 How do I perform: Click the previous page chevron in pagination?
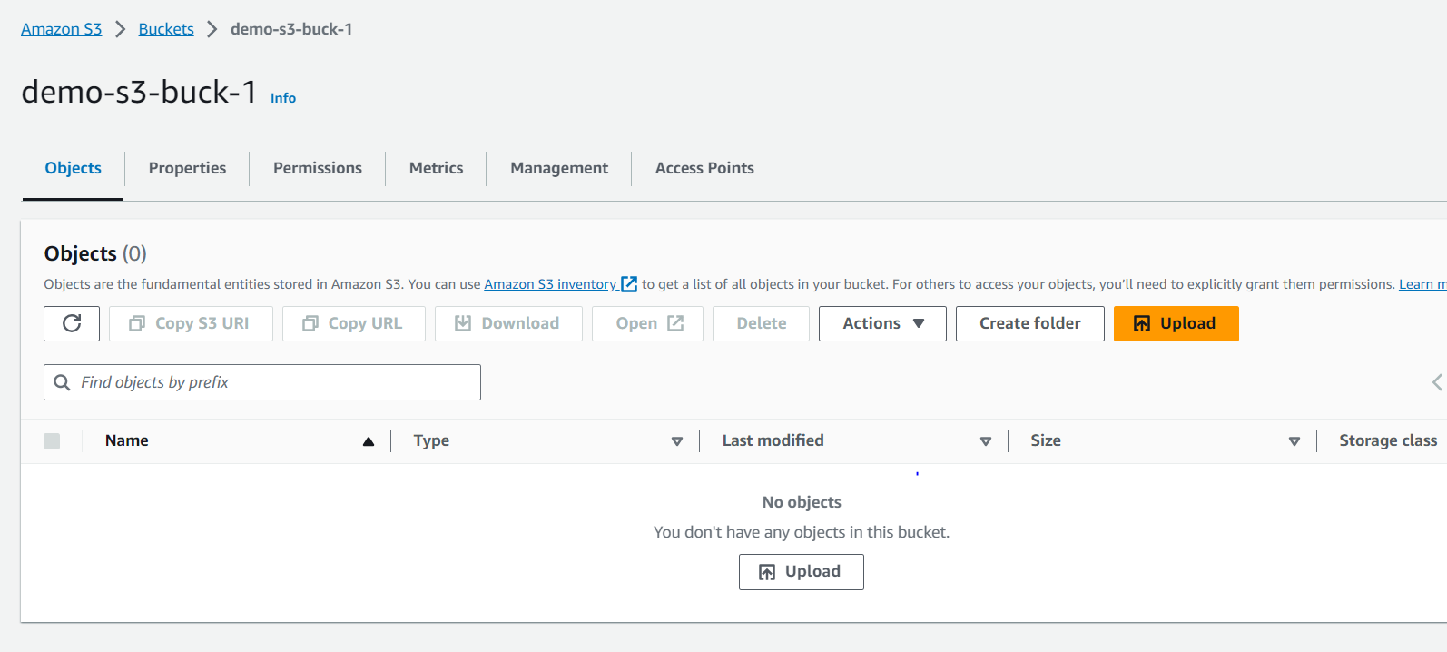coord(1437,382)
